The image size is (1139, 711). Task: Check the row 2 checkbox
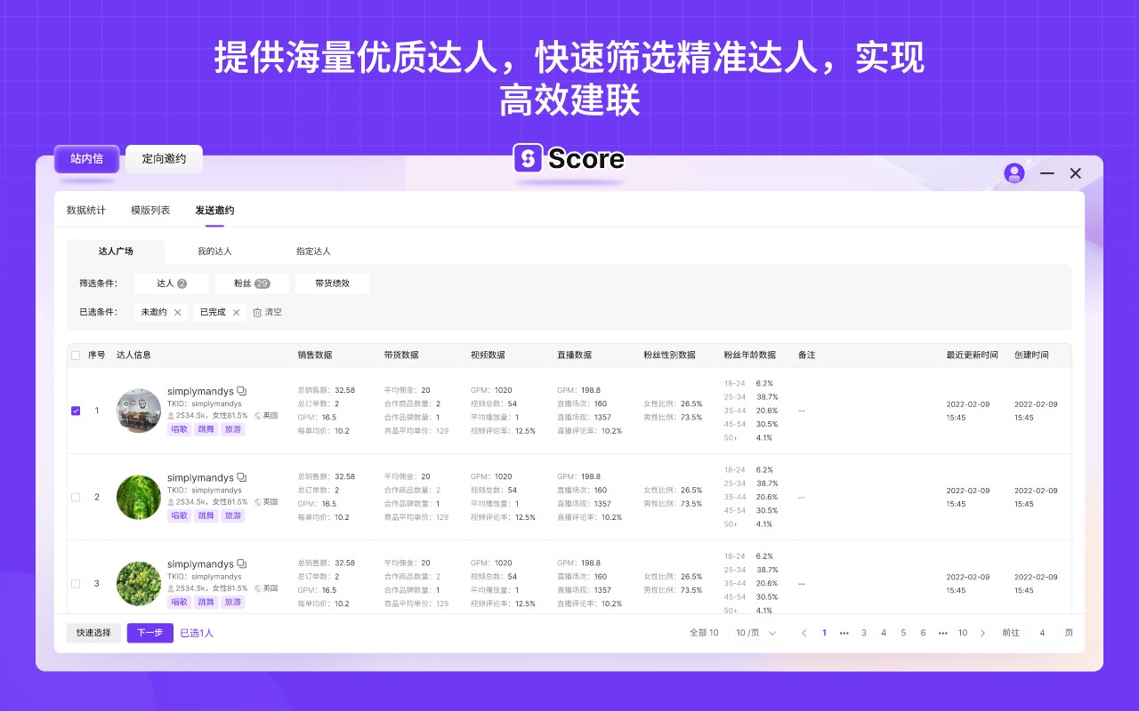[76, 498]
